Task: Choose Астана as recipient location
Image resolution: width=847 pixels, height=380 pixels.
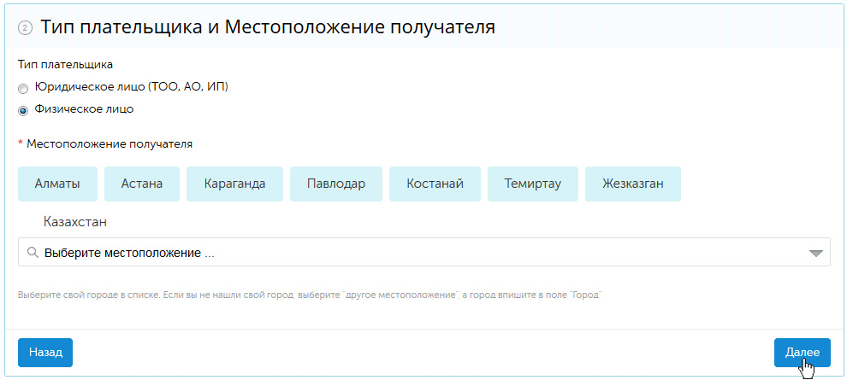Action: coord(142,184)
